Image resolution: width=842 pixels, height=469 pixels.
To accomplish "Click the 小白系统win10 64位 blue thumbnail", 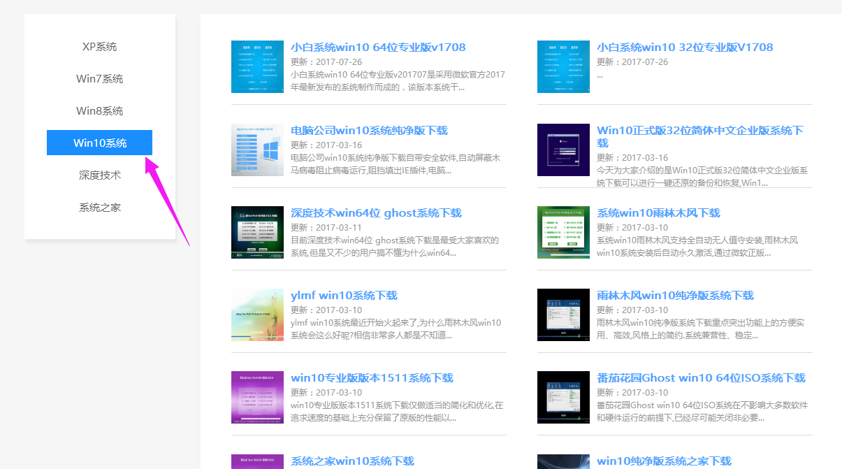I will [x=257, y=66].
